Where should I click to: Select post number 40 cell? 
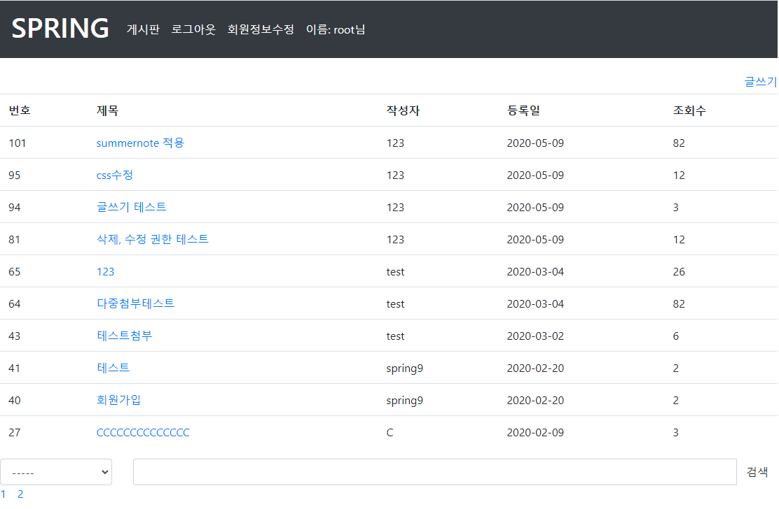[x=15, y=401]
